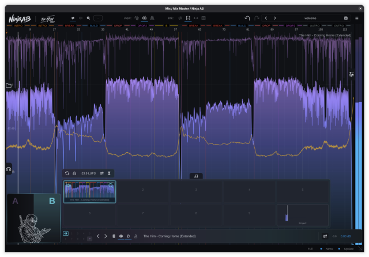Click the swap arrows button near 0.00 dB

(325, 236)
